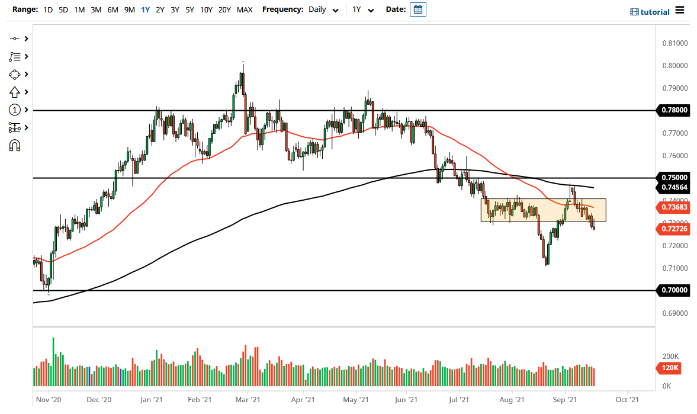Select the line drawing tool icon
Viewport: 697px width, 414px height.
pos(14,38)
